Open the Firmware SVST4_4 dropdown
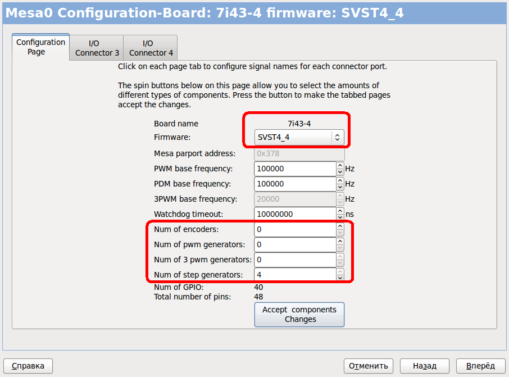509x377 pixels. (299, 137)
